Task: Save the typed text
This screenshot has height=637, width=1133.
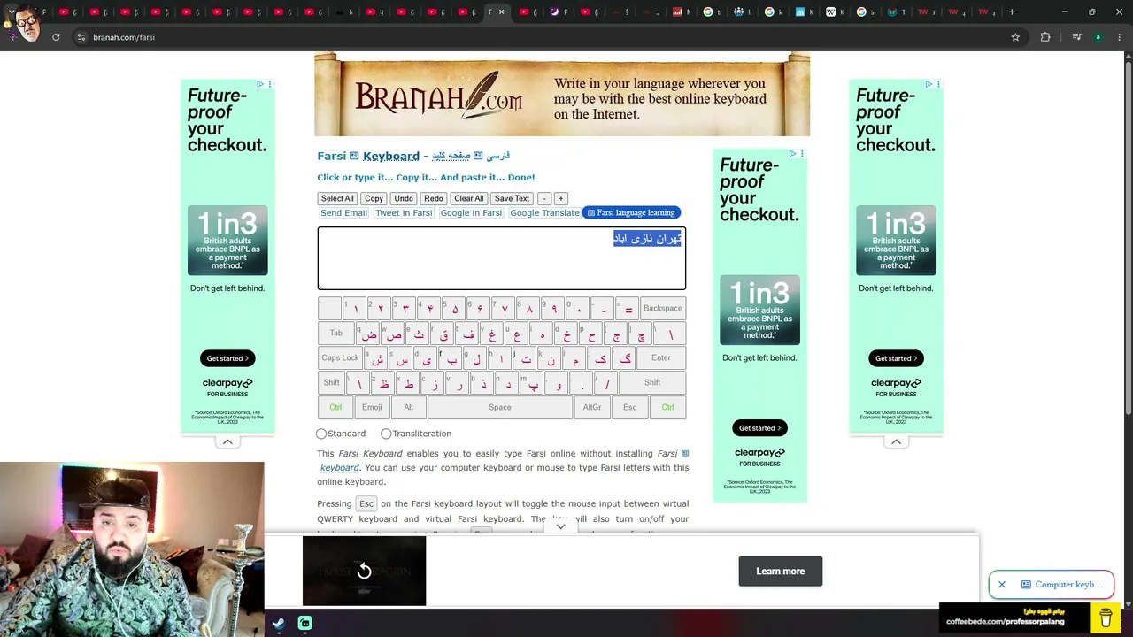Action: click(x=512, y=199)
